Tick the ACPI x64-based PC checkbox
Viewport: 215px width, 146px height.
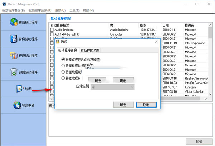click(x=52, y=34)
